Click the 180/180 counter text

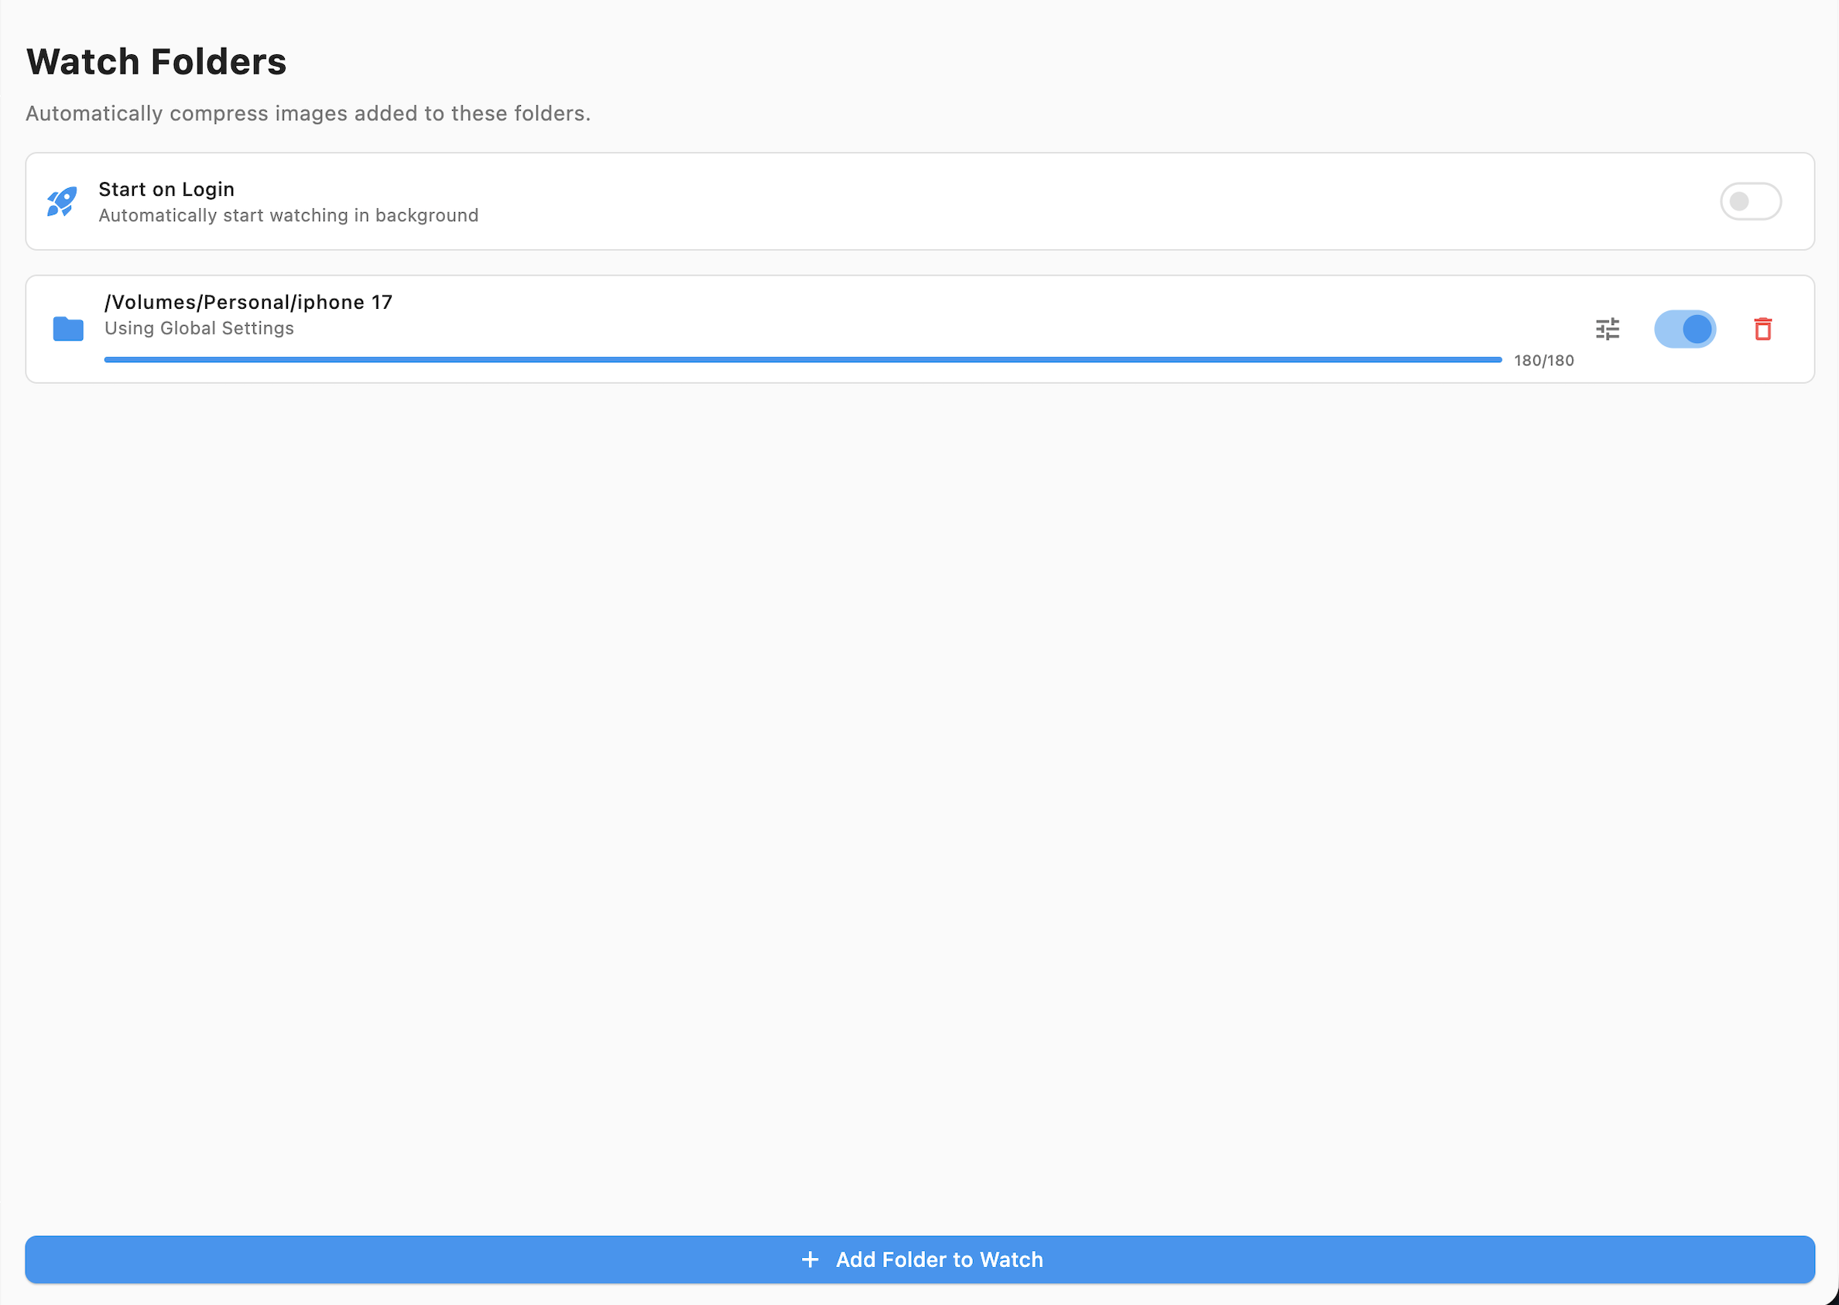(x=1543, y=360)
